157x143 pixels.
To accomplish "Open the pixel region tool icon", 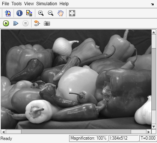I will pos(29,13).
